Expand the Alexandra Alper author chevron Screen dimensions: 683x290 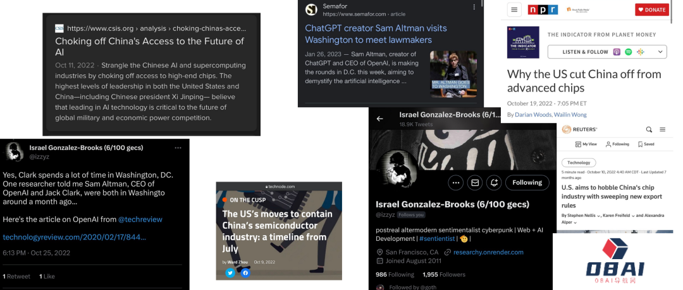click(x=575, y=223)
